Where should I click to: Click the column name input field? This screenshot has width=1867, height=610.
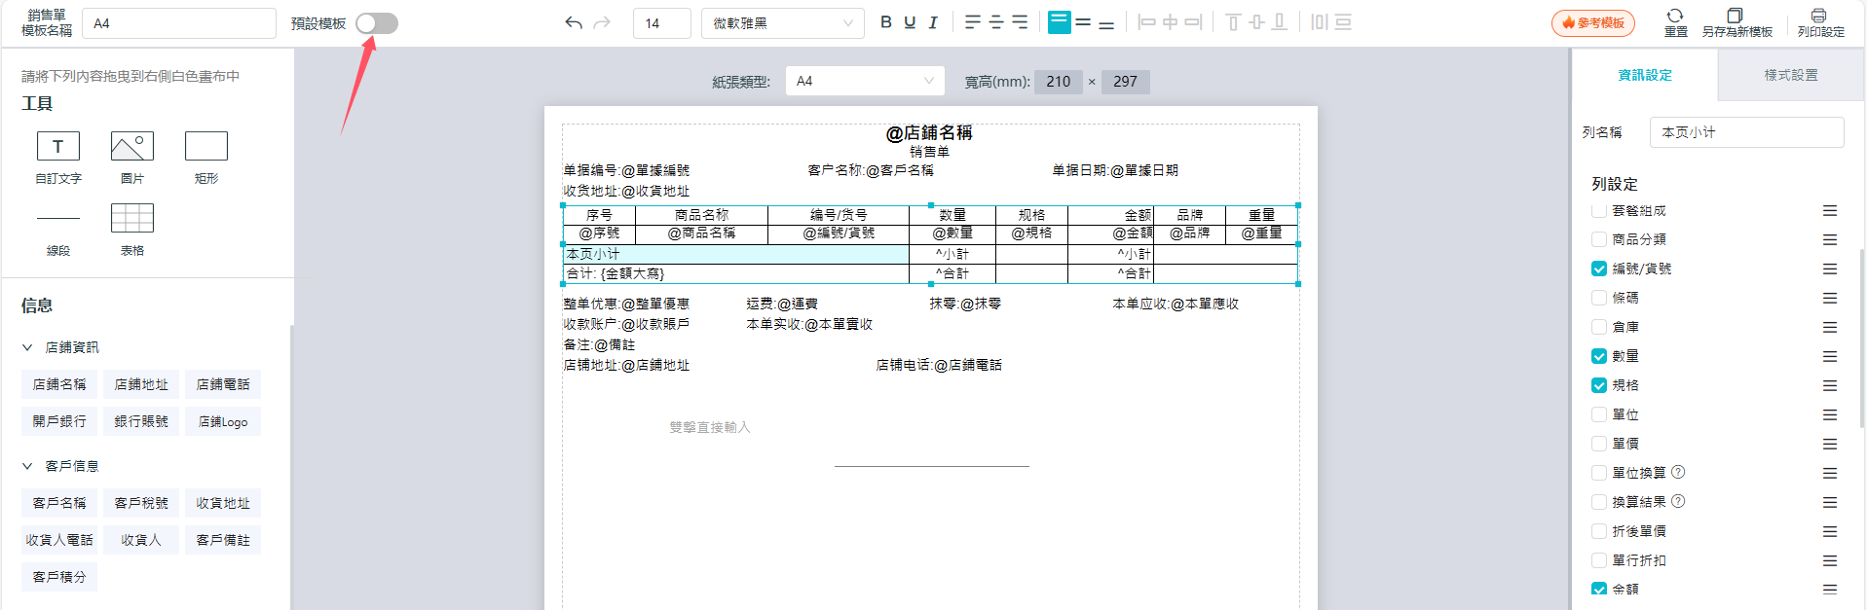click(x=1746, y=132)
